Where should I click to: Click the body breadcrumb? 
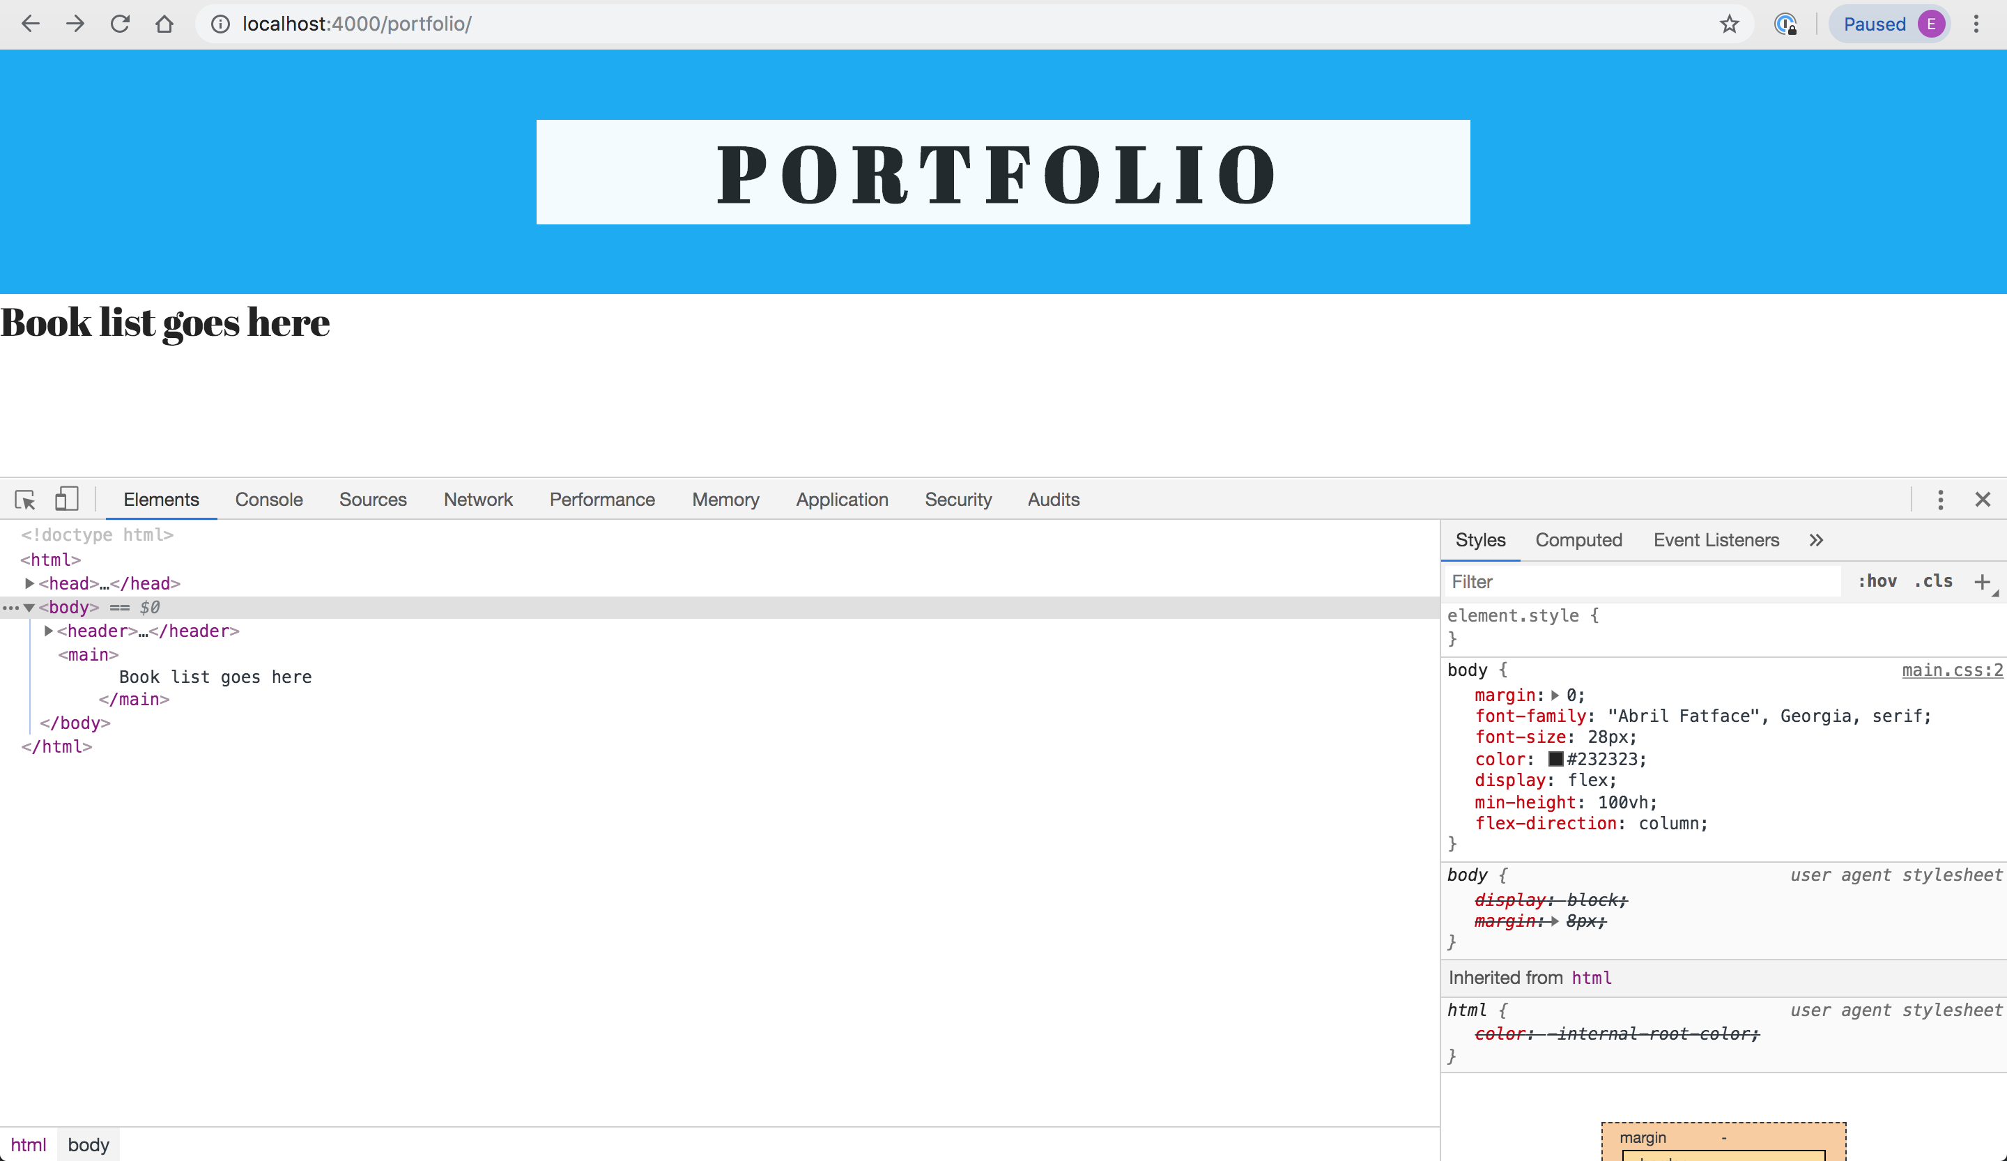(89, 1144)
